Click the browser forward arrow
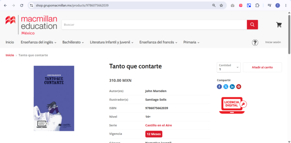 (13, 5)
